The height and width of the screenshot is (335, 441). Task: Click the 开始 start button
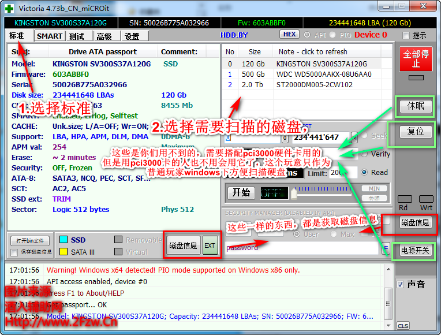(241, 193)
